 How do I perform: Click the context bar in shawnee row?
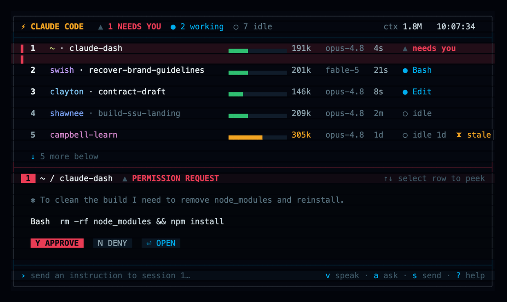tap(258, 116)
